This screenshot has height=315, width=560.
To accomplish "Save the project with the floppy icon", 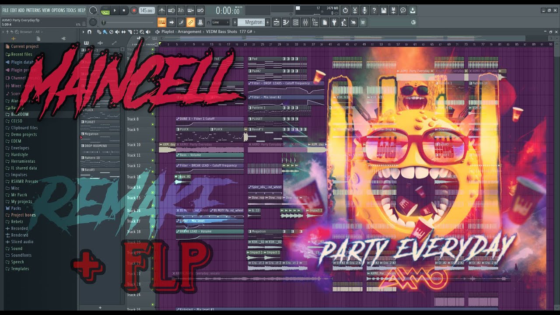I will 384,10.
